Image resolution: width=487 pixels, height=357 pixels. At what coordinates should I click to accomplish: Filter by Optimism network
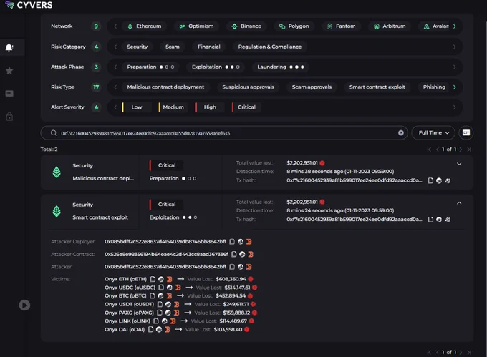coord(196,26)
